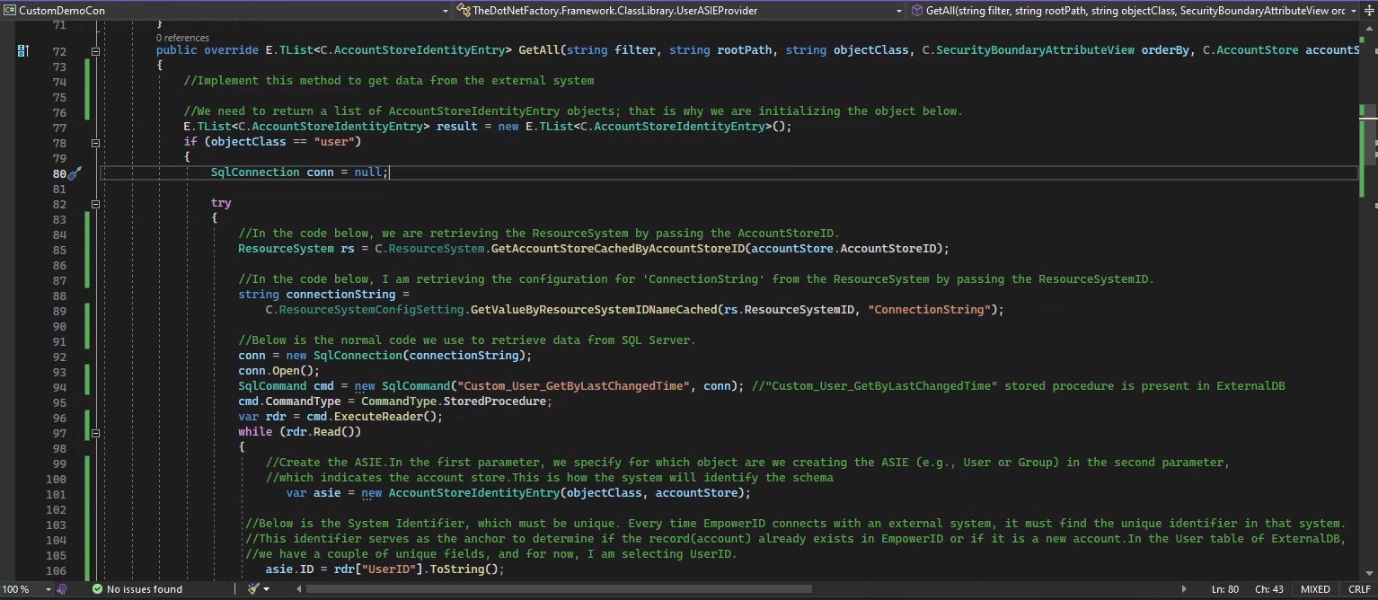
Task: Click the MIXED tabs/spaces indicator
Action: click(x=1315, y=589)
